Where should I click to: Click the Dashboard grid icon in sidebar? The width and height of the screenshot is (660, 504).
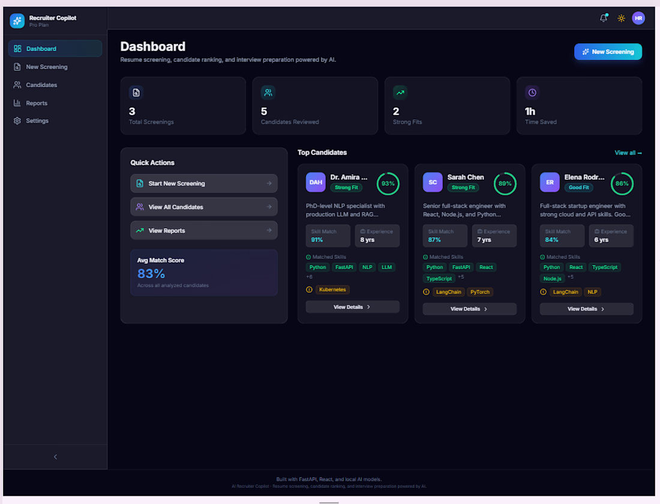tap(17, 49)
